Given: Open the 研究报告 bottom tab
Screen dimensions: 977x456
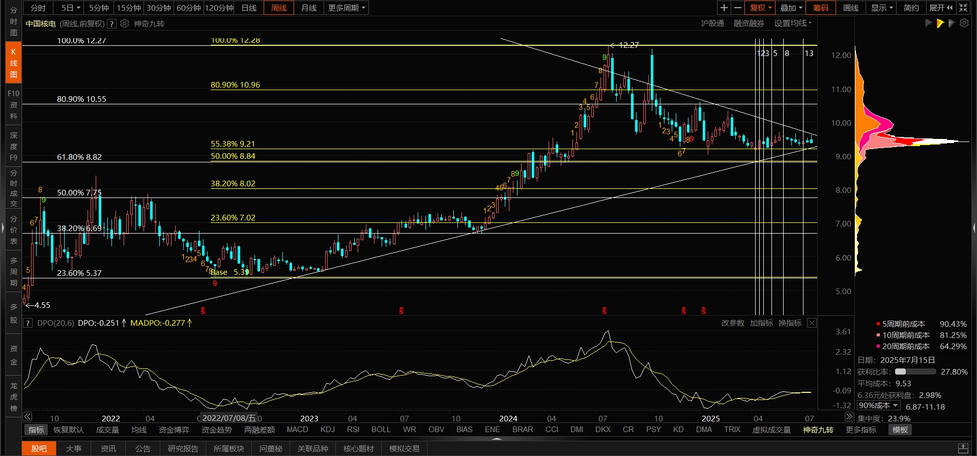Looking at the screenshot, I should click(183, 448).
